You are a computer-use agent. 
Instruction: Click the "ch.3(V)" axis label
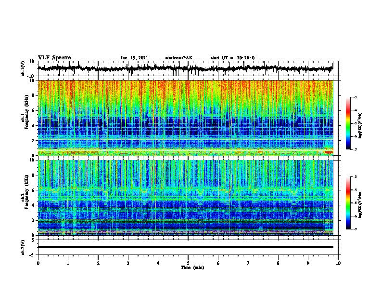point(23,247)
